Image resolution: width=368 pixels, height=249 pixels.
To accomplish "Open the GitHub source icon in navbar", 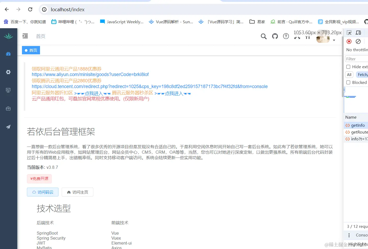I will point(275,36).
